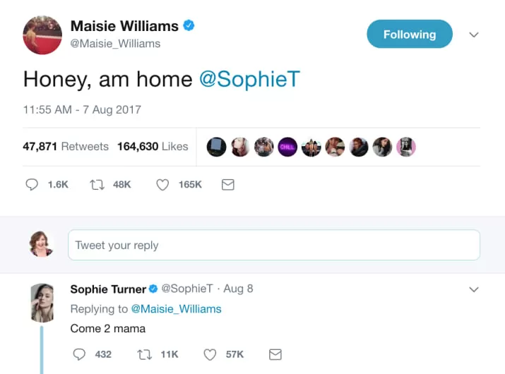
Task: Like Maisie Williams' tweet with heart
Action: [162, 185]
